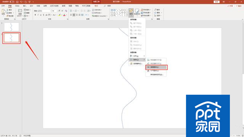Expand the shapes gallery More arrow
Viewport: 244px width, 137px height.
click(127, 15)
